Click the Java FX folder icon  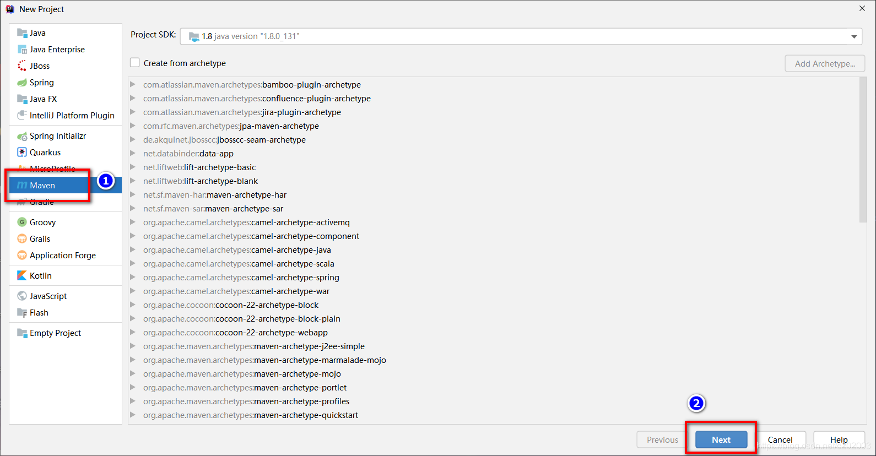click(22, 99)
